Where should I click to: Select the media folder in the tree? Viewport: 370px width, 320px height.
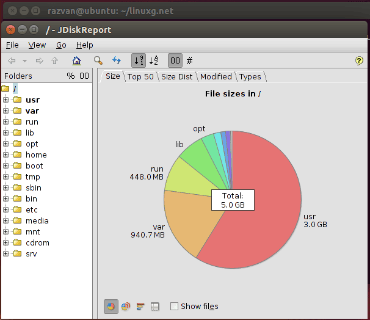click(37, 220)
